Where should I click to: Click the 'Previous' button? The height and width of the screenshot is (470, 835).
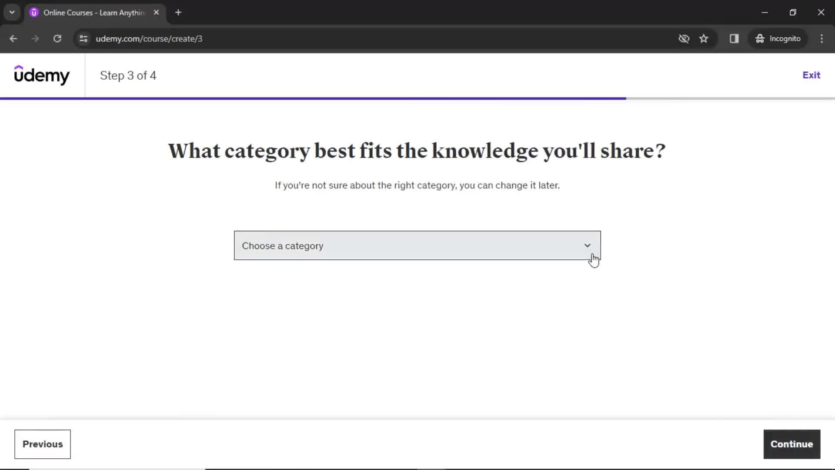43,443
